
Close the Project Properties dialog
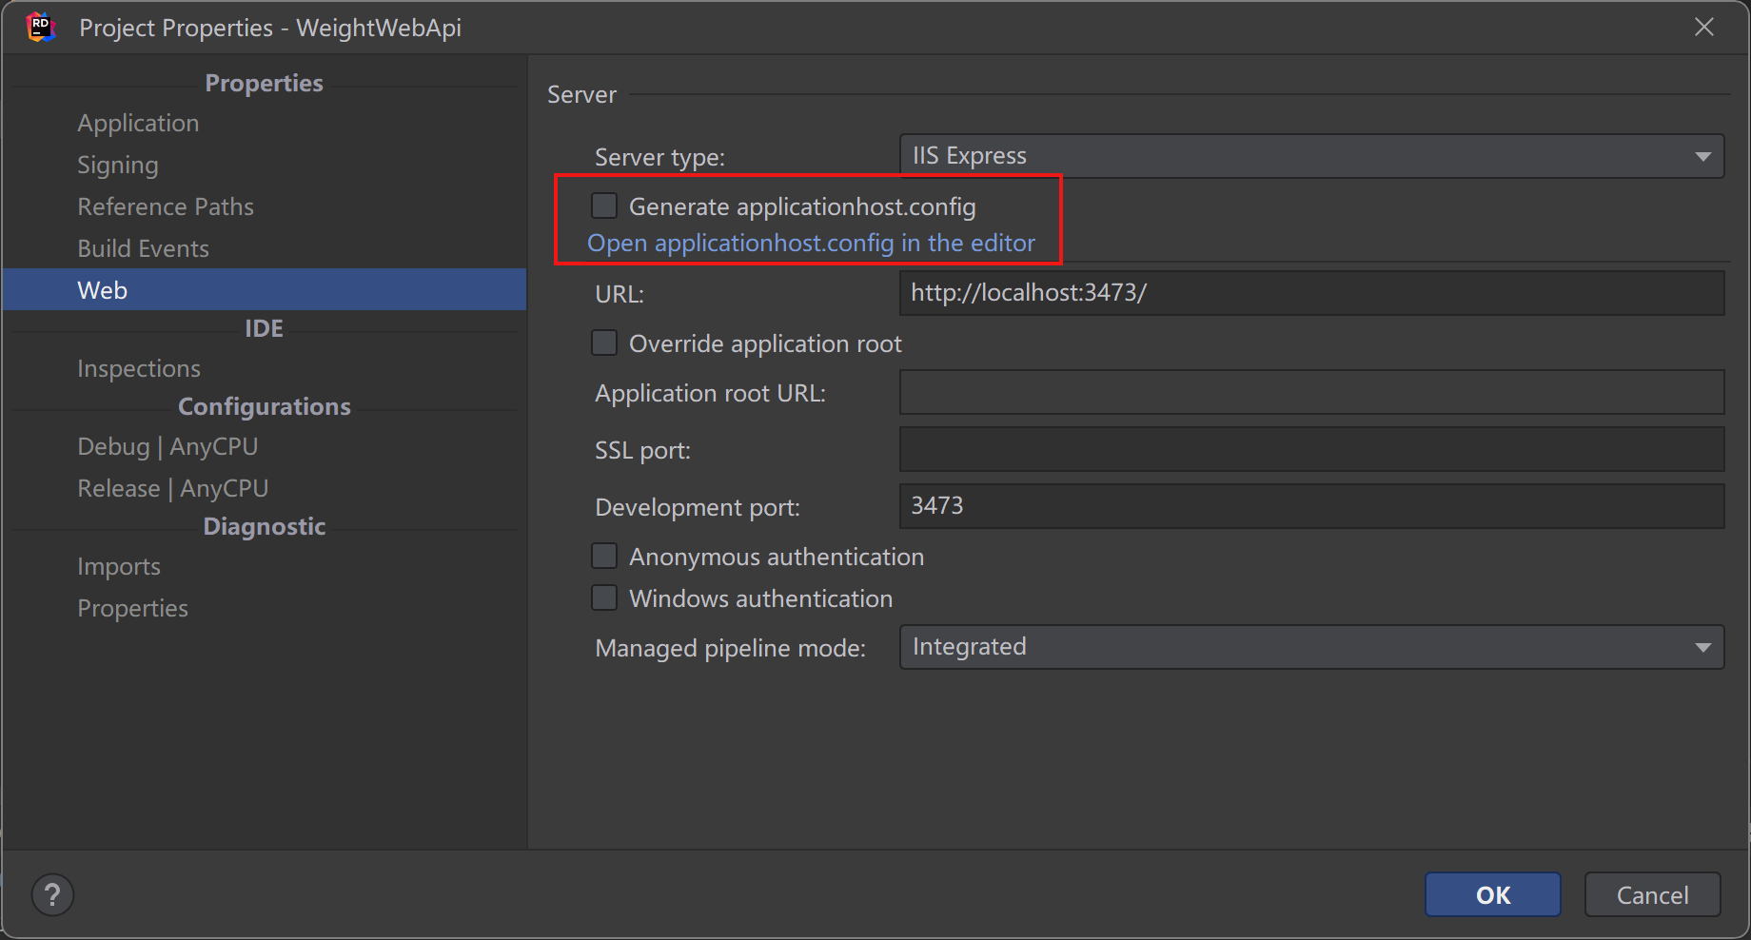click(x=1704, y=27)
